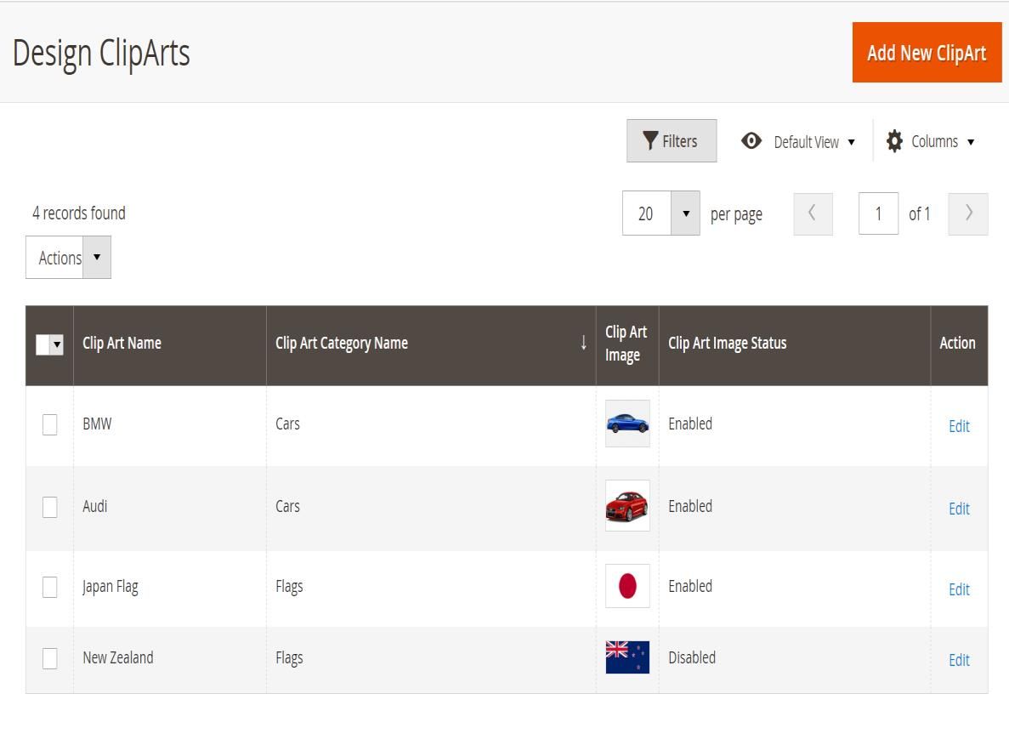Click the Add New ClipArt button
Viewport: 1009px width, 745px height.
926,52
